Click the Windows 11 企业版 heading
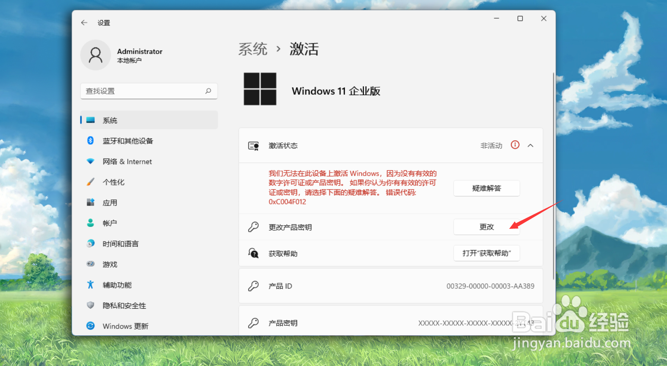Image resolution: width=667 pixels, height=366 pixels. click(x=336, y=91)
